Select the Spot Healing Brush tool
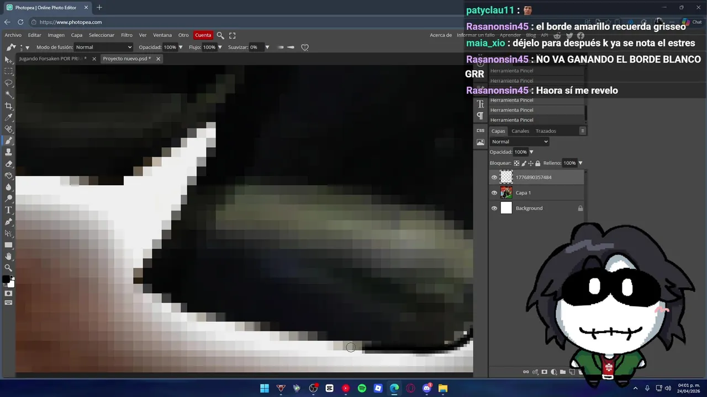 click(9, 129)
